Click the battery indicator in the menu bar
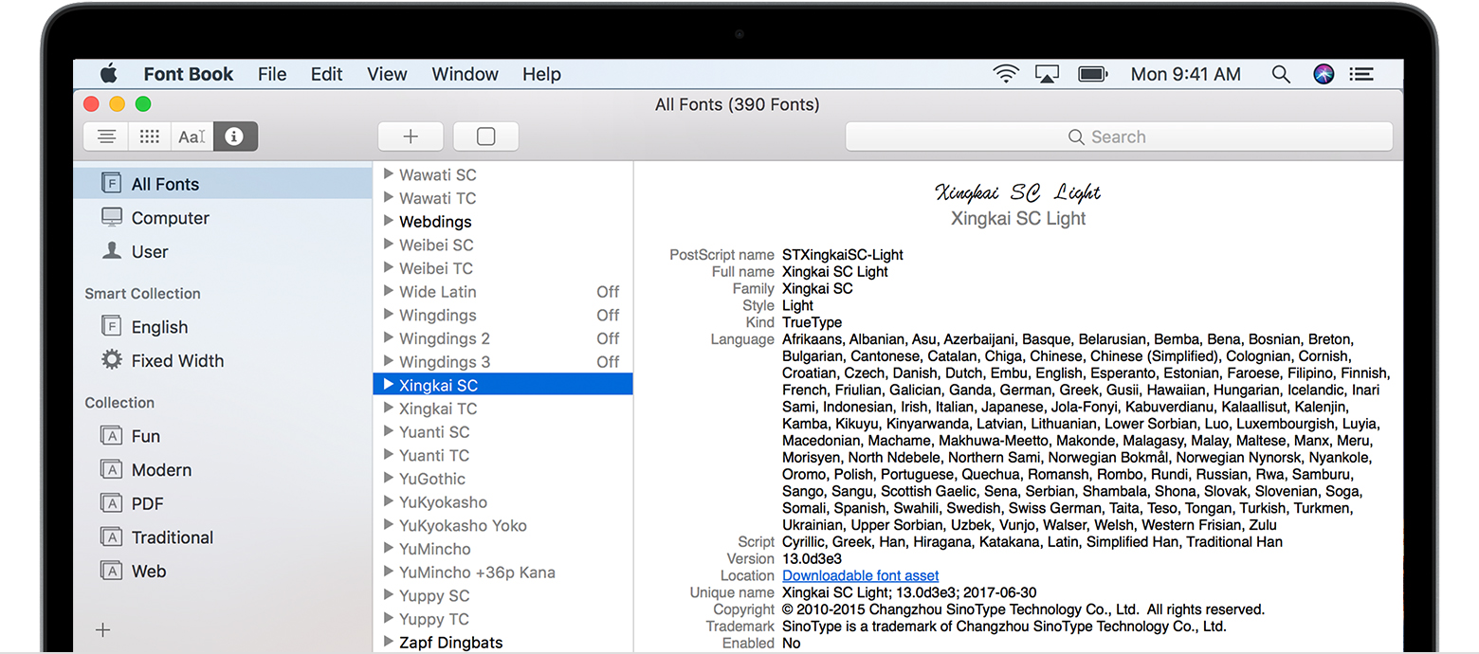This screenshot has width=1479, height=654. click(x=1091, y=73)
